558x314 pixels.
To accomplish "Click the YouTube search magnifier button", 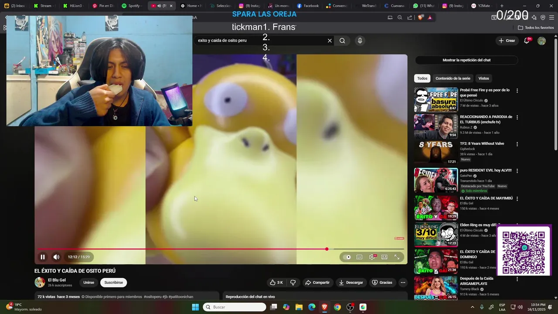I will click(x=342, y=41).
